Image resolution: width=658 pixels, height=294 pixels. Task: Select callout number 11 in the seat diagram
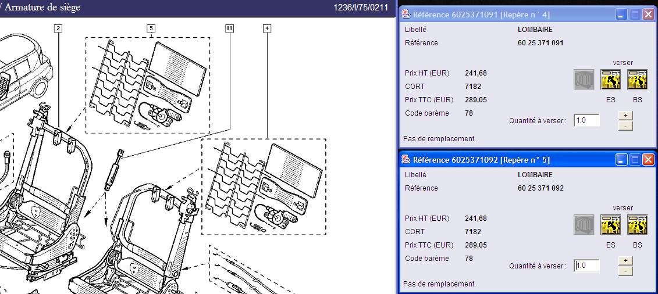point(230,28)
